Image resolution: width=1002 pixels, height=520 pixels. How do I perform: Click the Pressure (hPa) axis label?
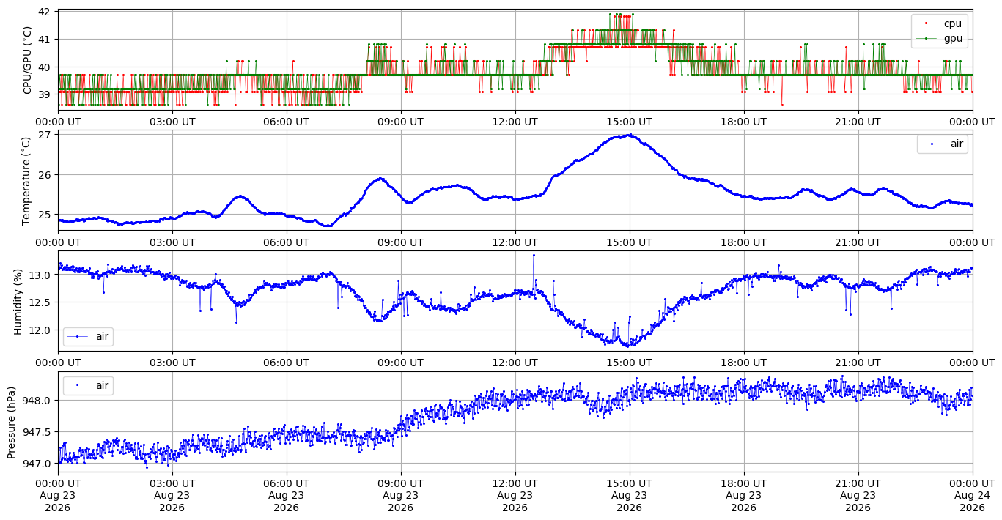12,421
